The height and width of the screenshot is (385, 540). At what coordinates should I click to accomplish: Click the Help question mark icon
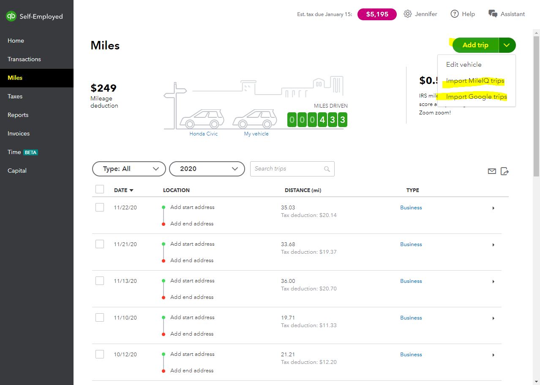pyautogui.click(x=454, y=14)
